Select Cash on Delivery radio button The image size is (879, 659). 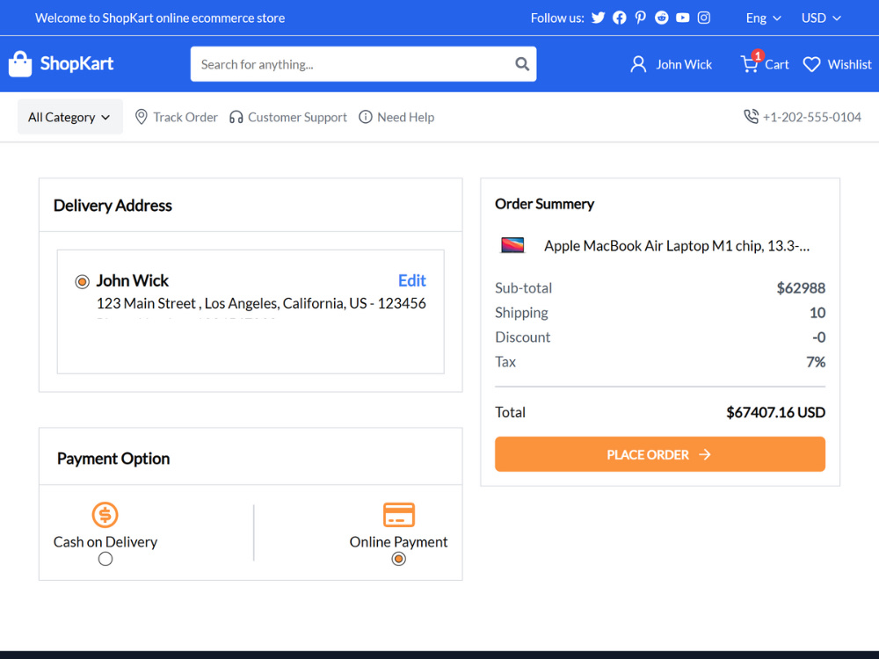tap(105, 559)
